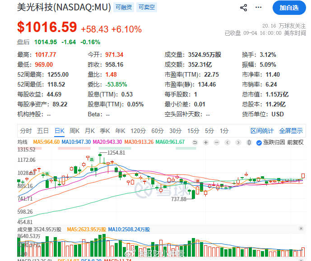This screenshot has height=261, width=311.
Task: Click the 可融资 tag next to the title
Action: (x=124, y=7)
